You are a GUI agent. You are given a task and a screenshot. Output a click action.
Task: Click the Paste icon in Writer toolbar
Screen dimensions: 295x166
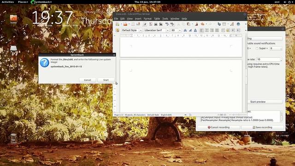point(189,24)
